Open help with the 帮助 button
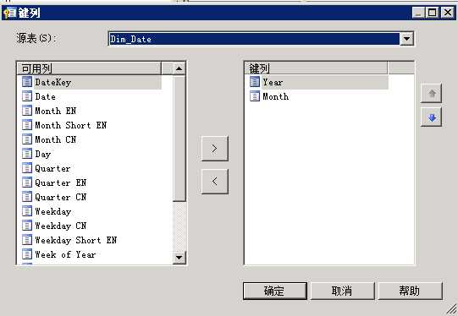 pyautogui.click(x=410, y=291)
